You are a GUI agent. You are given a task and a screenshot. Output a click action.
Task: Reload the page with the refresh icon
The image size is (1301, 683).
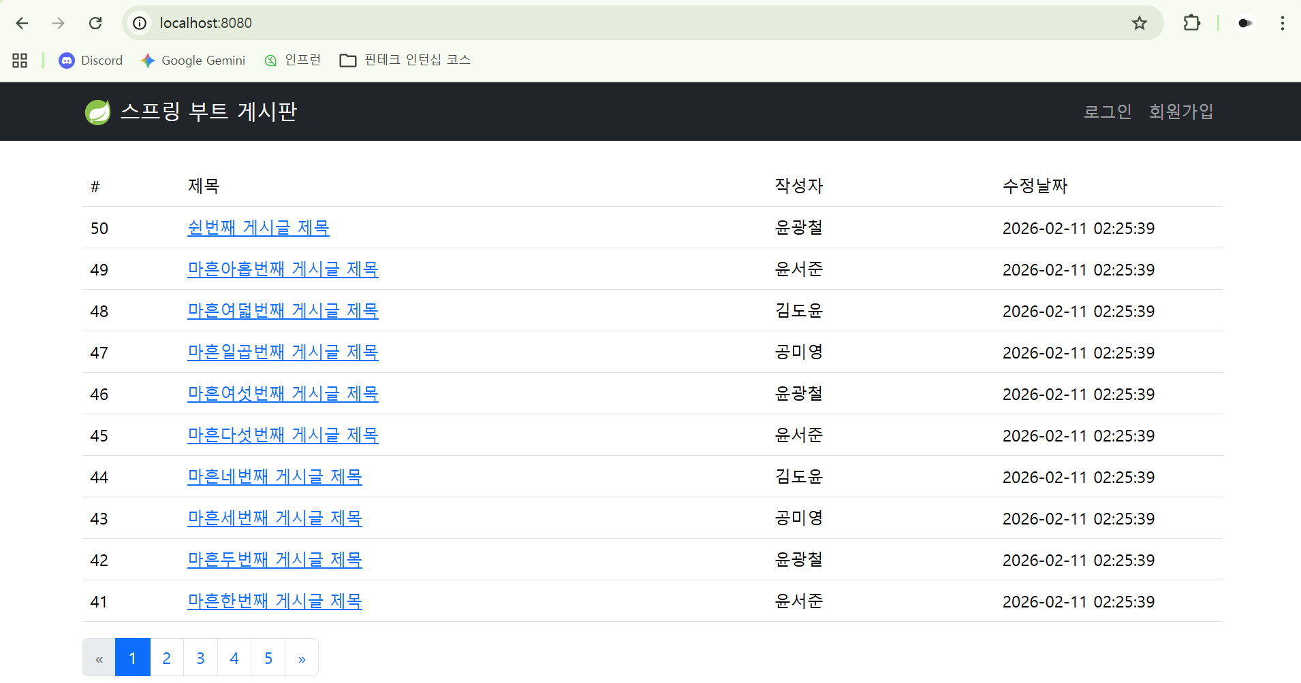pos(95,23)
